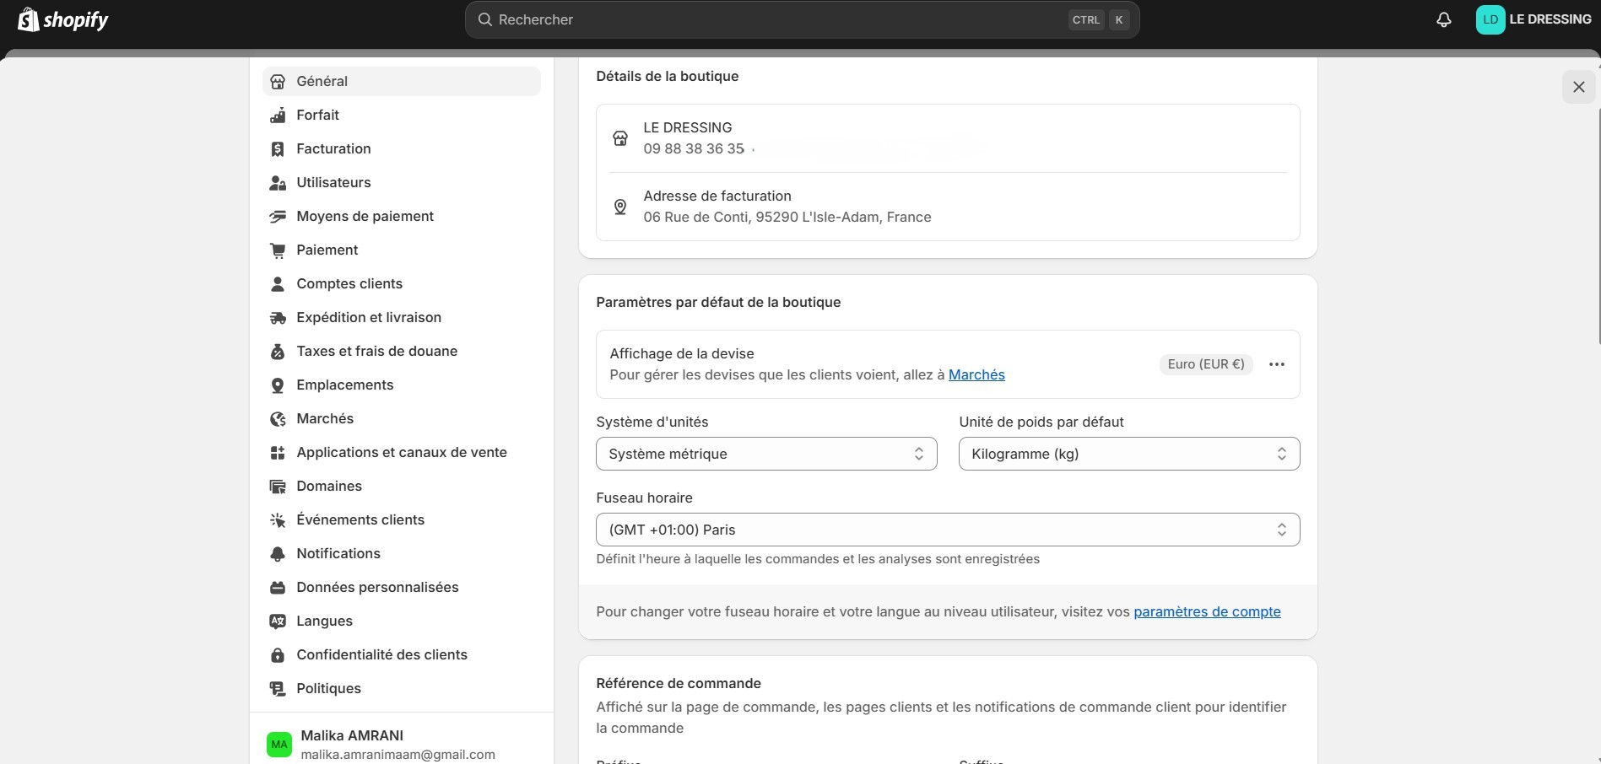The height and width of the screenshot is (764, 1601).
Task: Open Emplacements settings section
Action: (x=402, y=385)
